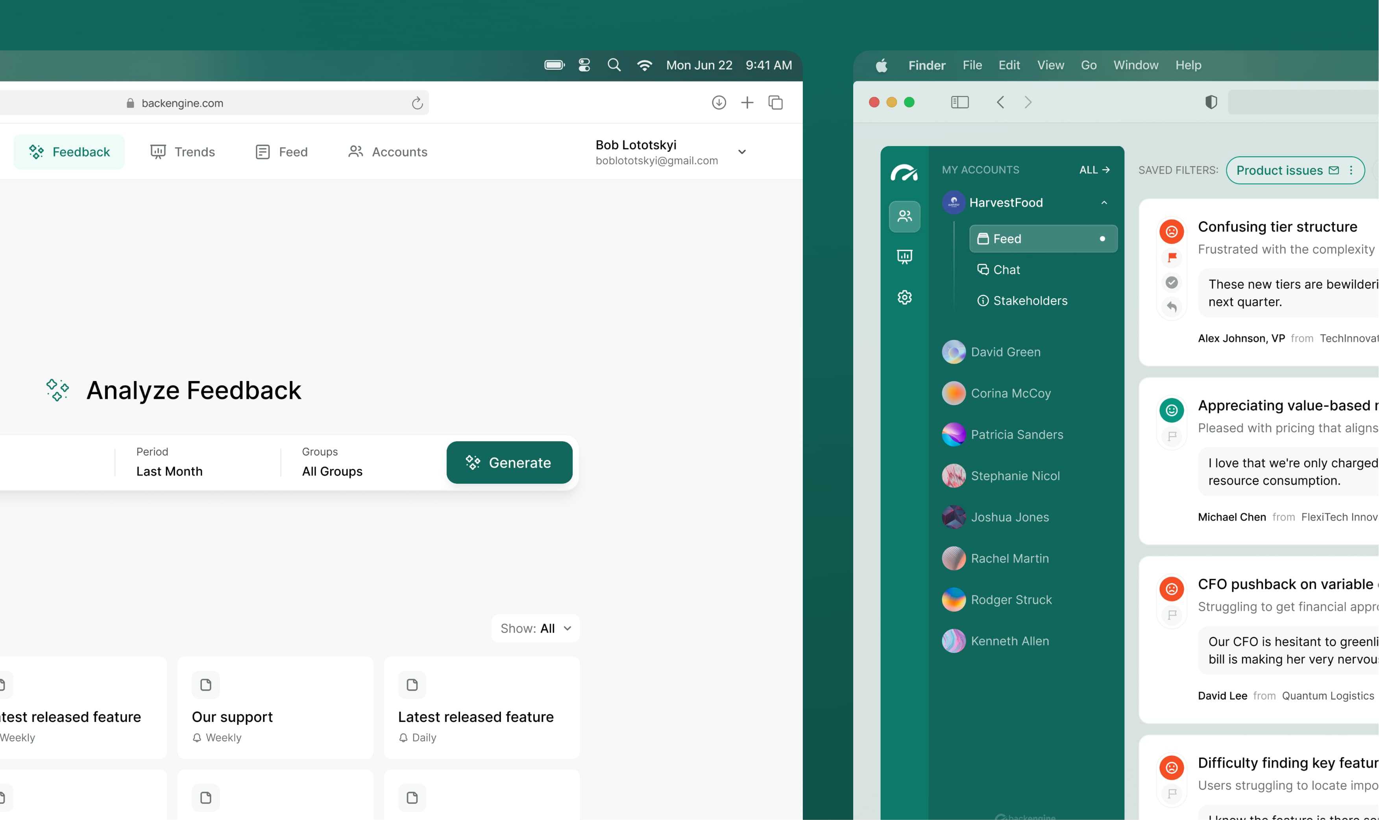Select Stephanie Nicol in accounts list
The height and width of the screenshot is (820, 1379).
(x=1001, y=476)
